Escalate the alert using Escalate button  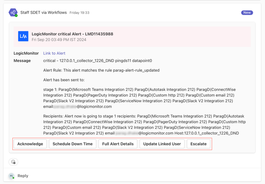click(x=198, y=144)
